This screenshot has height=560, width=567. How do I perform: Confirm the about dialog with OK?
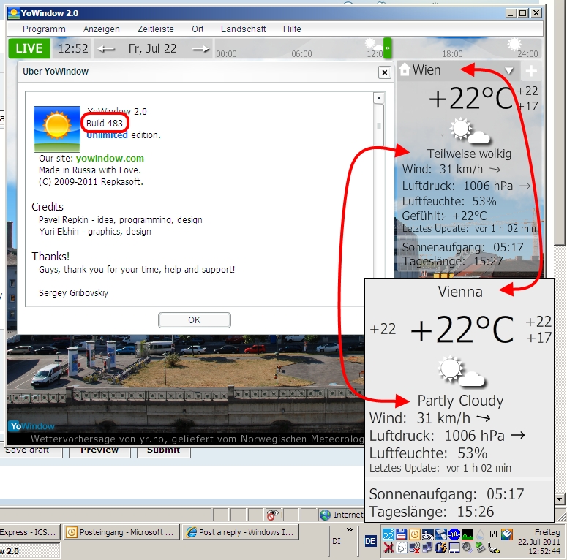tap(194, 320)
